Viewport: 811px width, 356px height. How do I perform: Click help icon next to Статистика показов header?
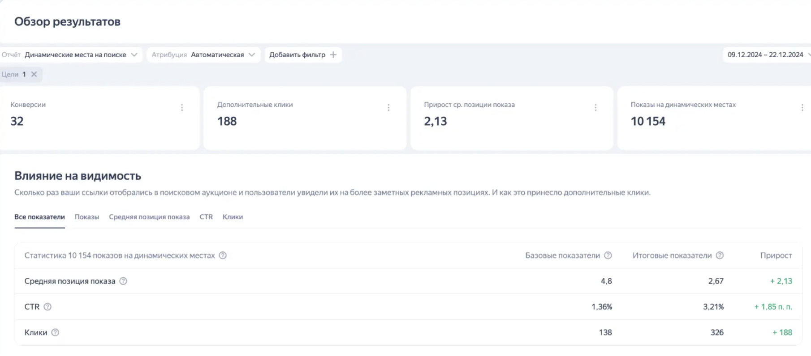tap(223, 255)
